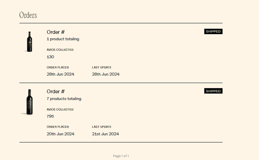Image resolution: width=259 pixels, height=160 pixels.
Task: Click the 28th Jun 2024 date under Last Update
Action: click(105, 74)
